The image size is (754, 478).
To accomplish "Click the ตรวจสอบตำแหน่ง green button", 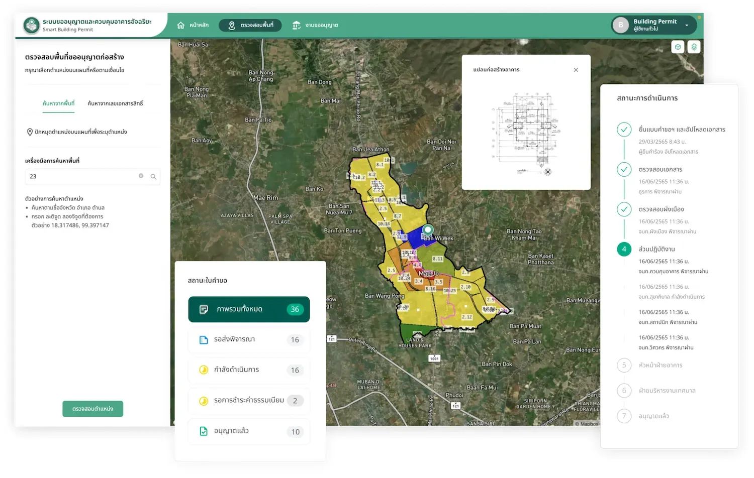I will 92,409.
